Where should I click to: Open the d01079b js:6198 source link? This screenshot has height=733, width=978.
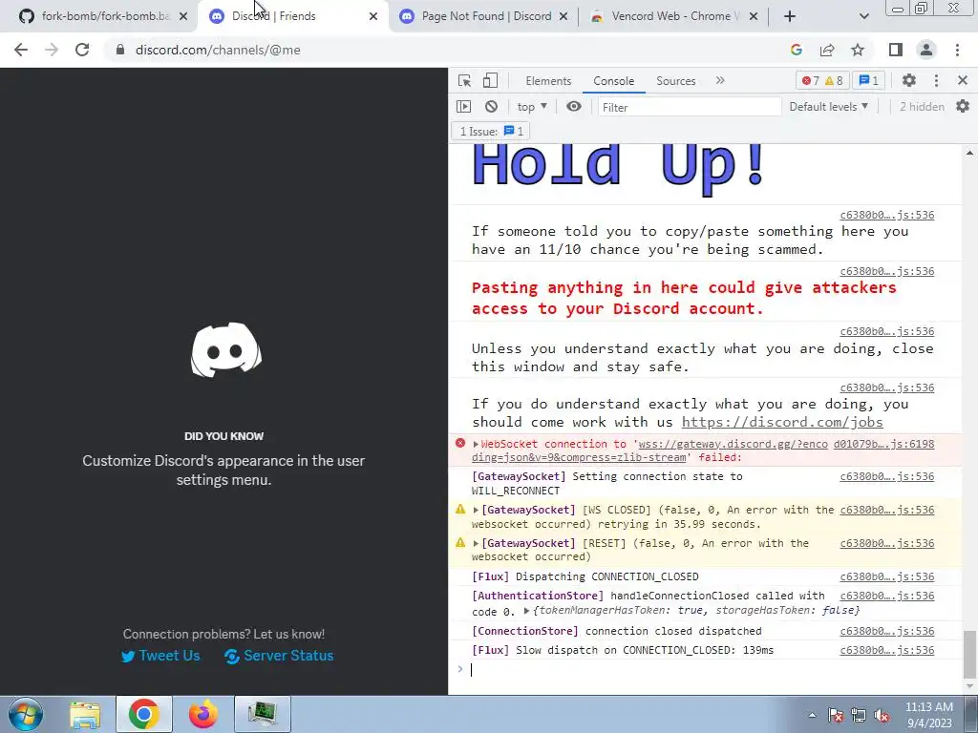click(883, 444)
